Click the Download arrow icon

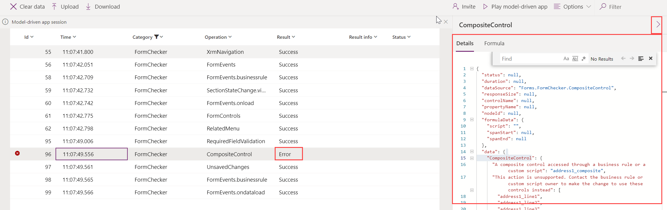click(88, 7)
